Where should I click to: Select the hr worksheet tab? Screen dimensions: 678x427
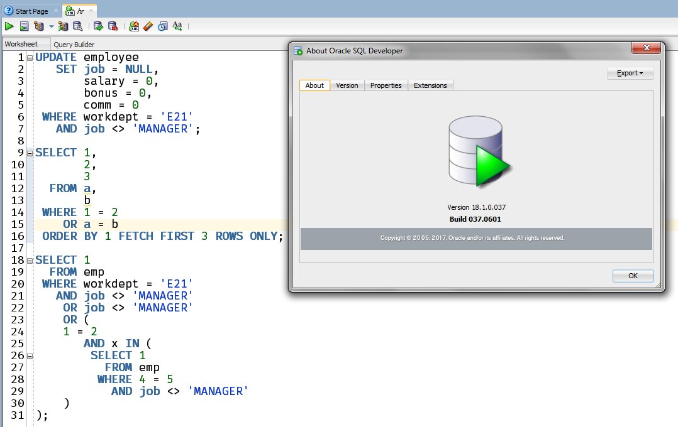(x=81, y=11)
